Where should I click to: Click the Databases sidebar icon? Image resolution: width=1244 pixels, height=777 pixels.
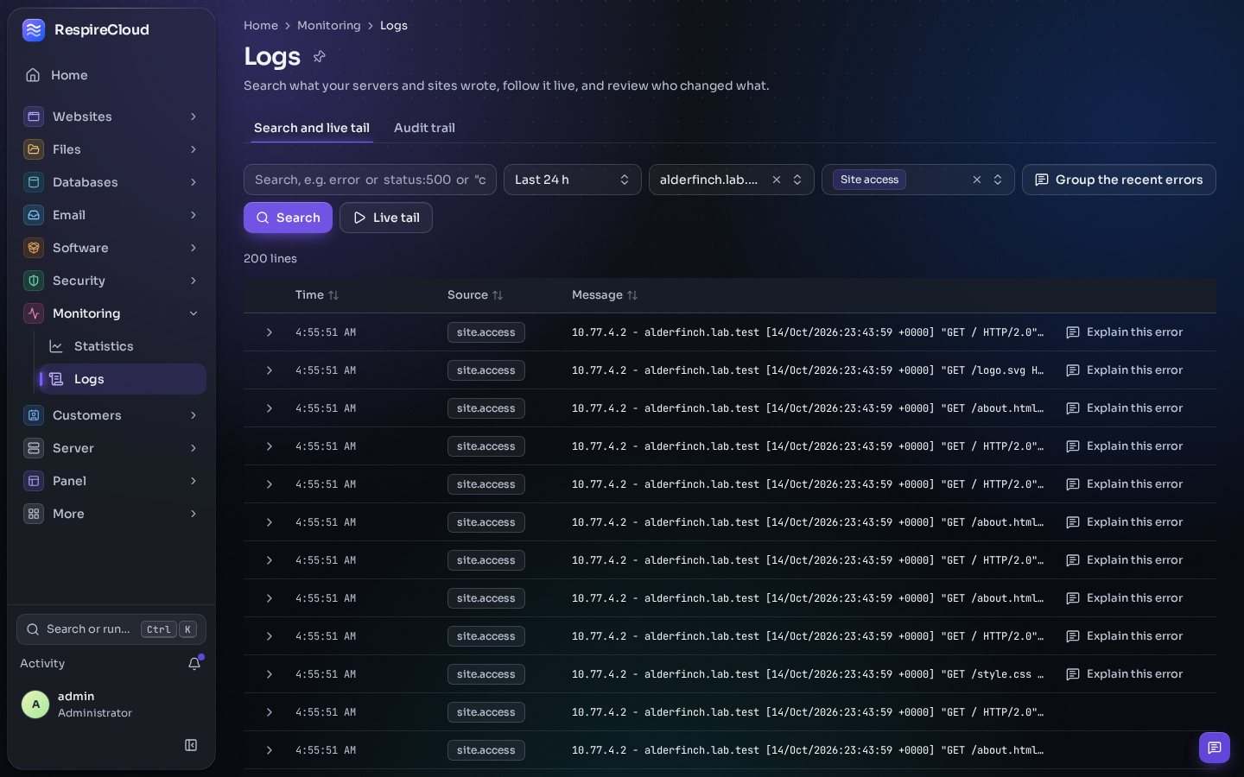tap(34, 182)
